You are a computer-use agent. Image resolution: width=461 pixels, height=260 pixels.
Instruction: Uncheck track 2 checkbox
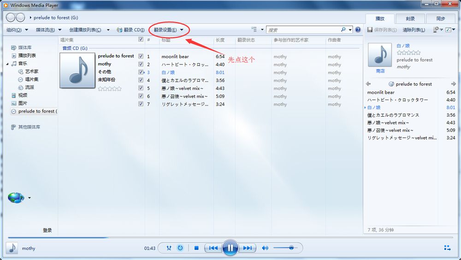click(141, 64)
